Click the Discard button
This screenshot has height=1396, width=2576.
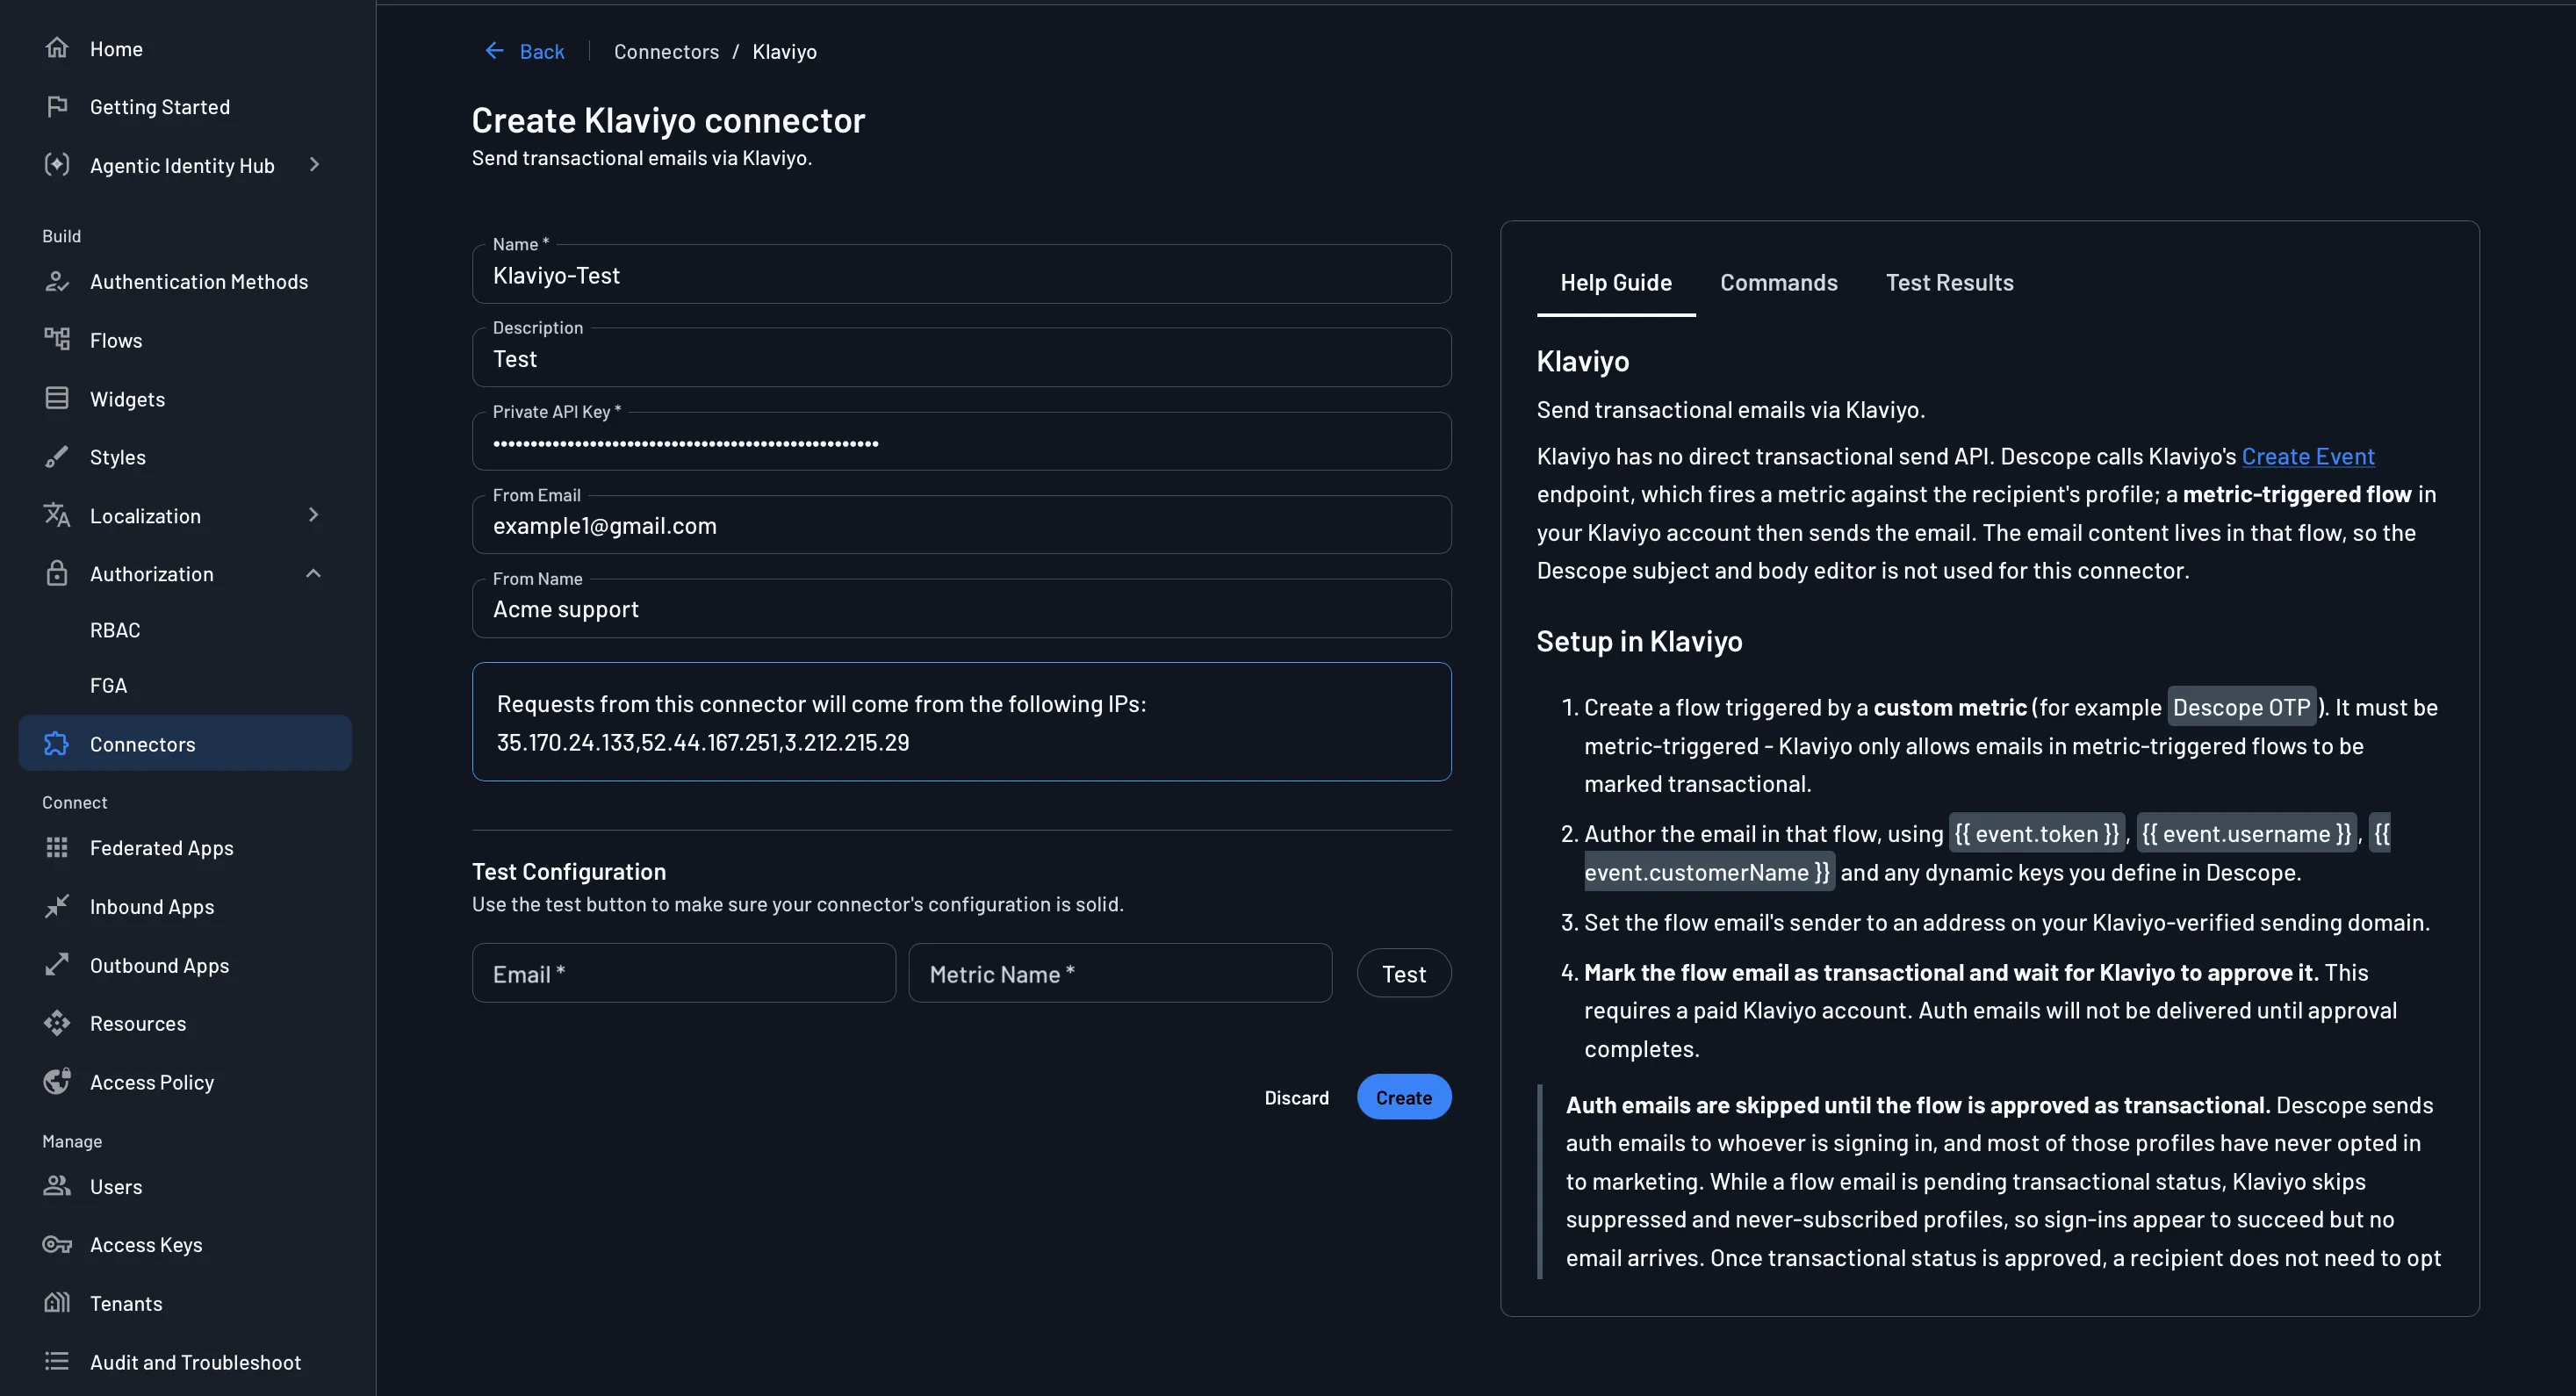coord(1296,1097)
